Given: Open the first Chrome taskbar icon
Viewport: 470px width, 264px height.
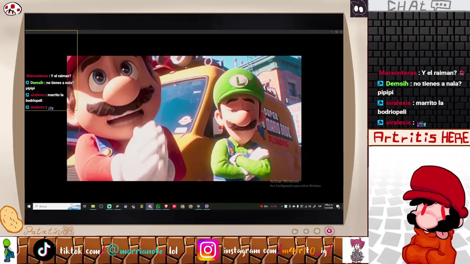Looking at the screenshot, I should [x=182, y=206].
